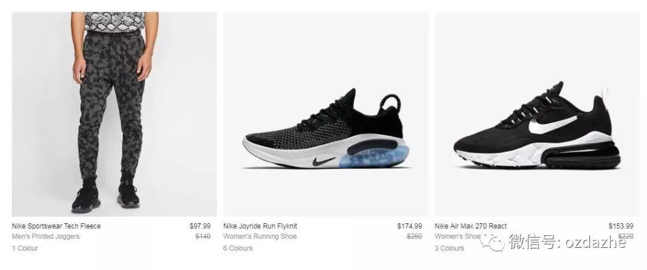Open the camo joggers product image
This screenshot has height=270, width=647.
(114, 114)
